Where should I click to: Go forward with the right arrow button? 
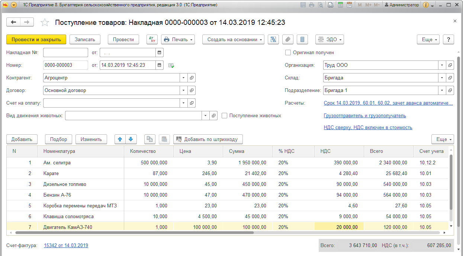click(27, 22)
